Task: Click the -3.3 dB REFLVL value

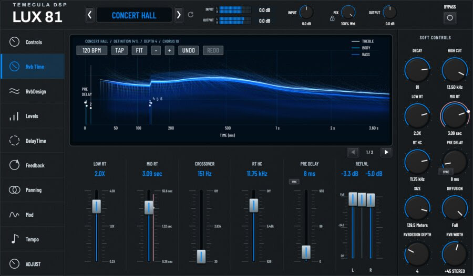Action: 349,174
